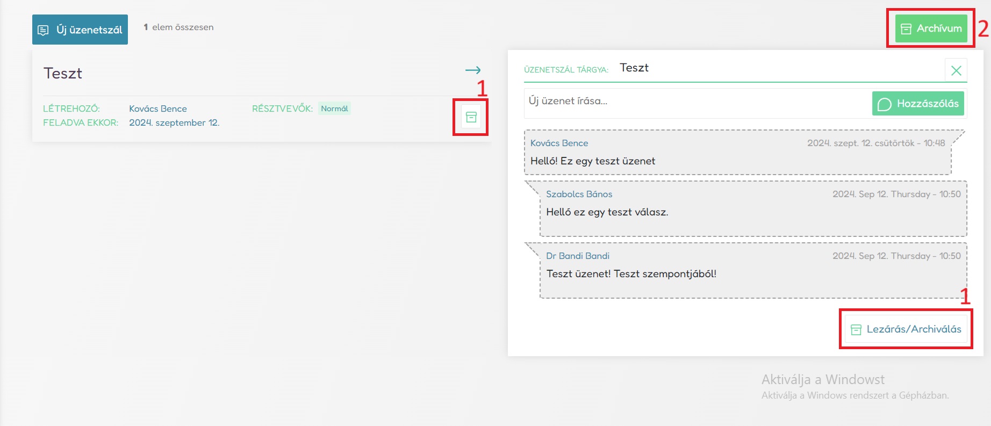Select Szabolcs Bános author name
The image size is (991, 426).
[x=579, y=194]
